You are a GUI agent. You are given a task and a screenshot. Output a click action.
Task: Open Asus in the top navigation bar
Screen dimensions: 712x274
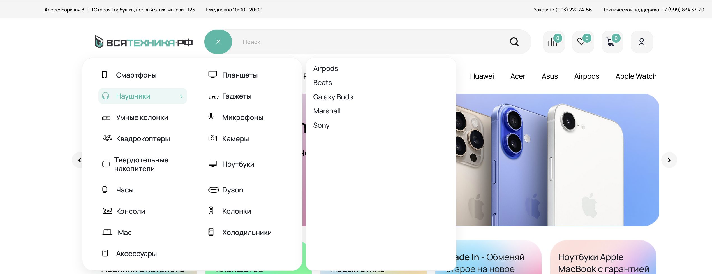(x=550, y=76)
